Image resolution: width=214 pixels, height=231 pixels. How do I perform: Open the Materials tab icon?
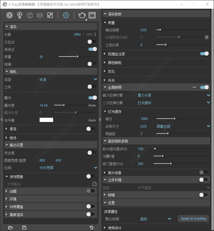[10, 15]
